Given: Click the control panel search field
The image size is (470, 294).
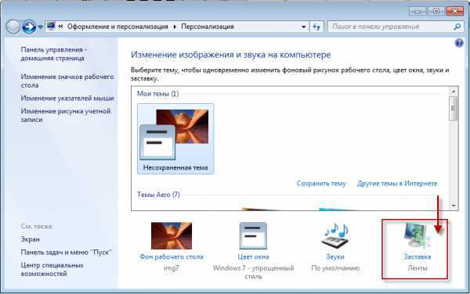Looking at the screenshot, I should click(x=391, y=27).
